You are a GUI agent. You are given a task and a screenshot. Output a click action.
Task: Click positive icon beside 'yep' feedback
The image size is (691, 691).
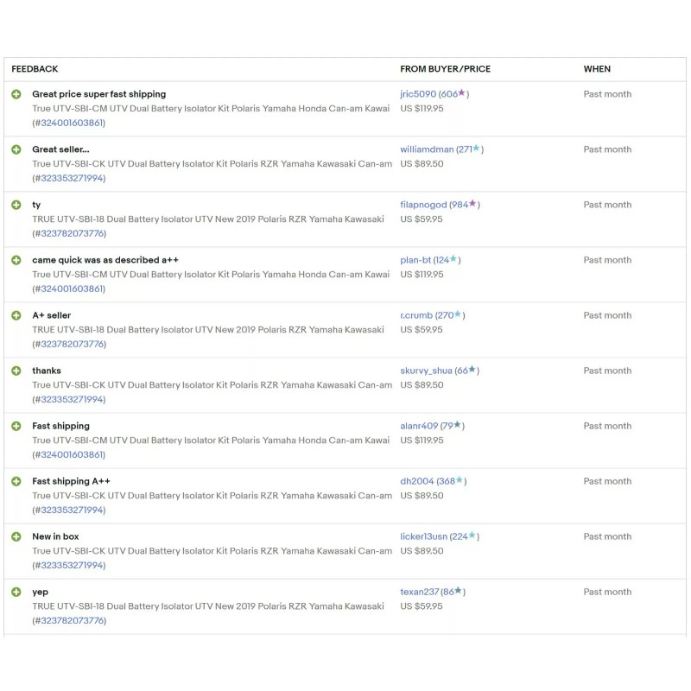click(16, 592)
